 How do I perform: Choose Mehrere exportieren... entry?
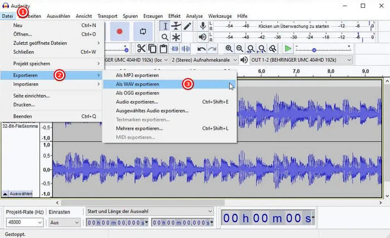pyautogui.click(x=169, y=128)
